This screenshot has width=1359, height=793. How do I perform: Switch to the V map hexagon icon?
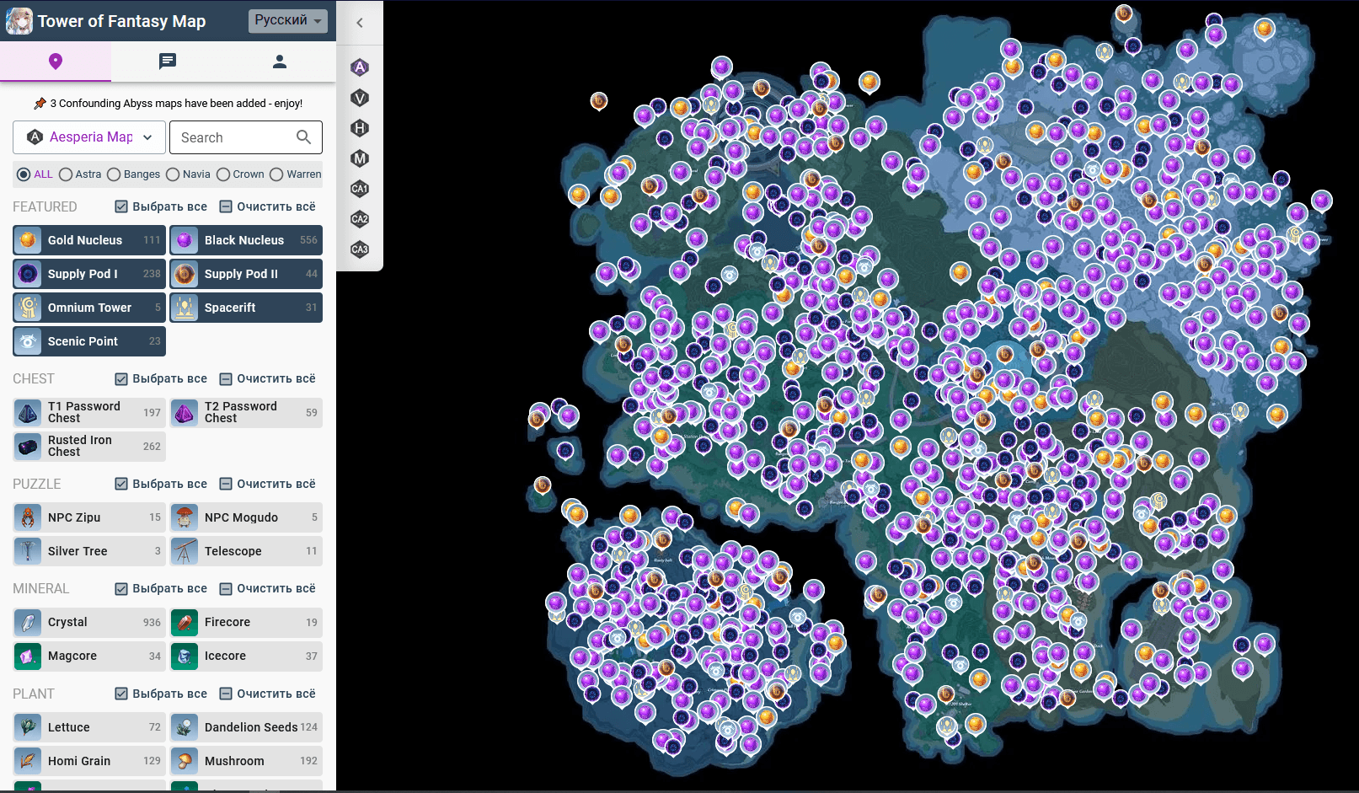pyautogui.click(x=360, y=98)
